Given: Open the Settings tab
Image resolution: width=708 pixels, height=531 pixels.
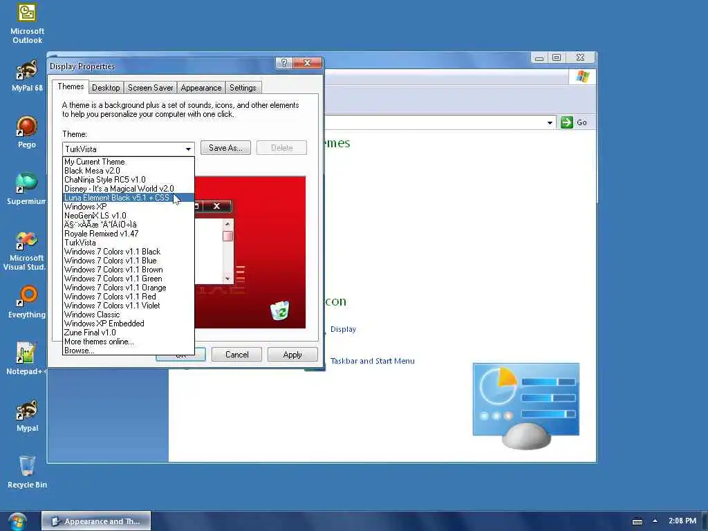Looking at the screenshot, I should (x=243, y=88).
